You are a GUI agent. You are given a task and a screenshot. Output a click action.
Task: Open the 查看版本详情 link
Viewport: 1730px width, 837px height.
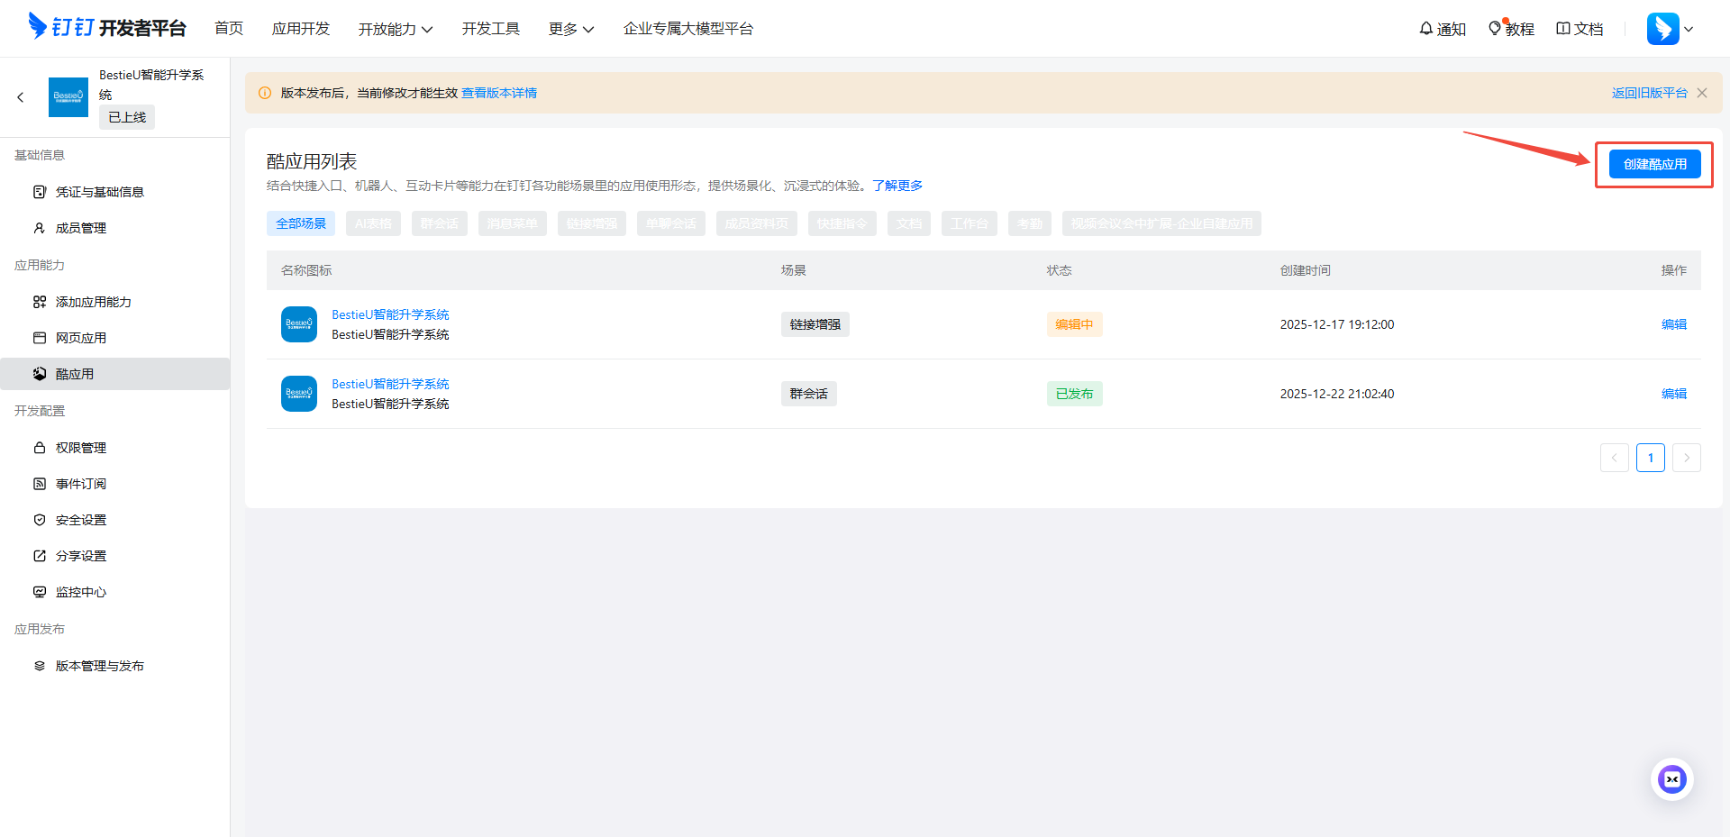pos(499,93)
